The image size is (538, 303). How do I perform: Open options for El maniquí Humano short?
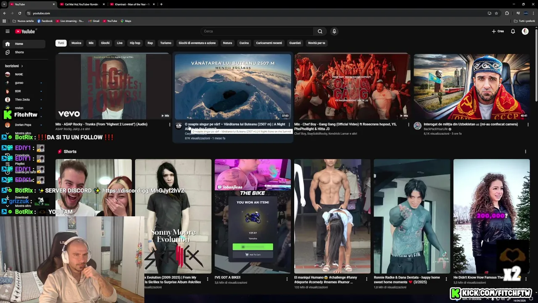367,279
